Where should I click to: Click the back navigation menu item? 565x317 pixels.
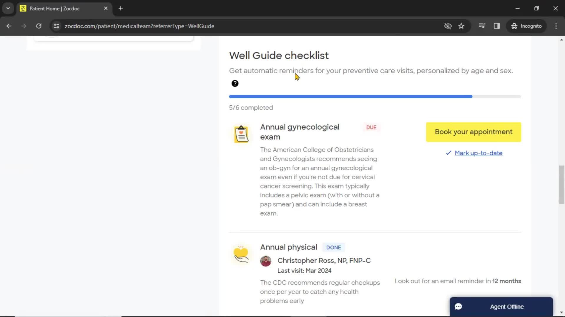click(9, 26)
